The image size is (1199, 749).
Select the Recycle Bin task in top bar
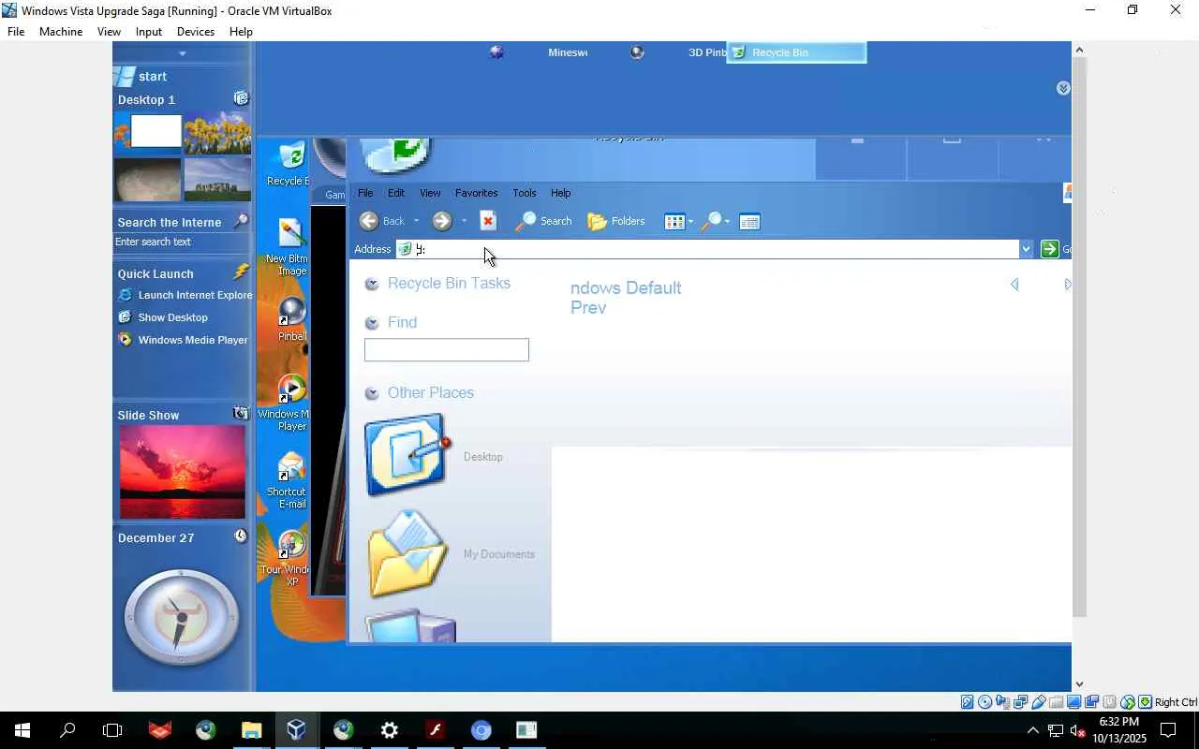point(797,52)
